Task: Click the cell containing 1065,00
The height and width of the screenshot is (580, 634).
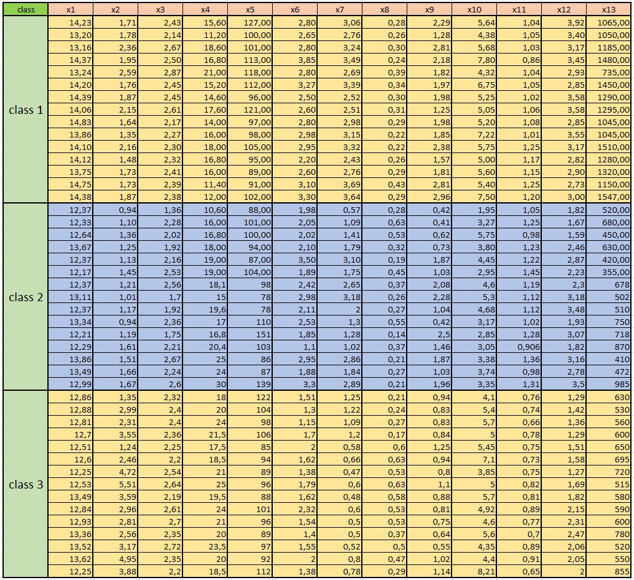Action: point(608,22)
